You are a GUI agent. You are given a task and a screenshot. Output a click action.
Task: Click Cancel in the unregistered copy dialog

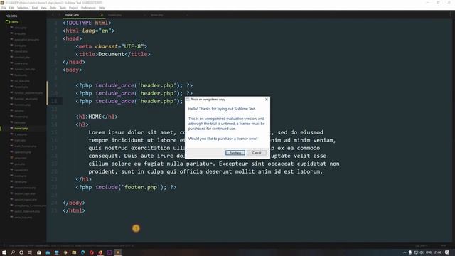click(257, 153)
